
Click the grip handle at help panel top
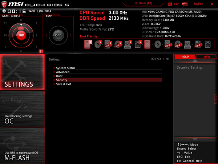pyautogui.click(x=195, y=60)
